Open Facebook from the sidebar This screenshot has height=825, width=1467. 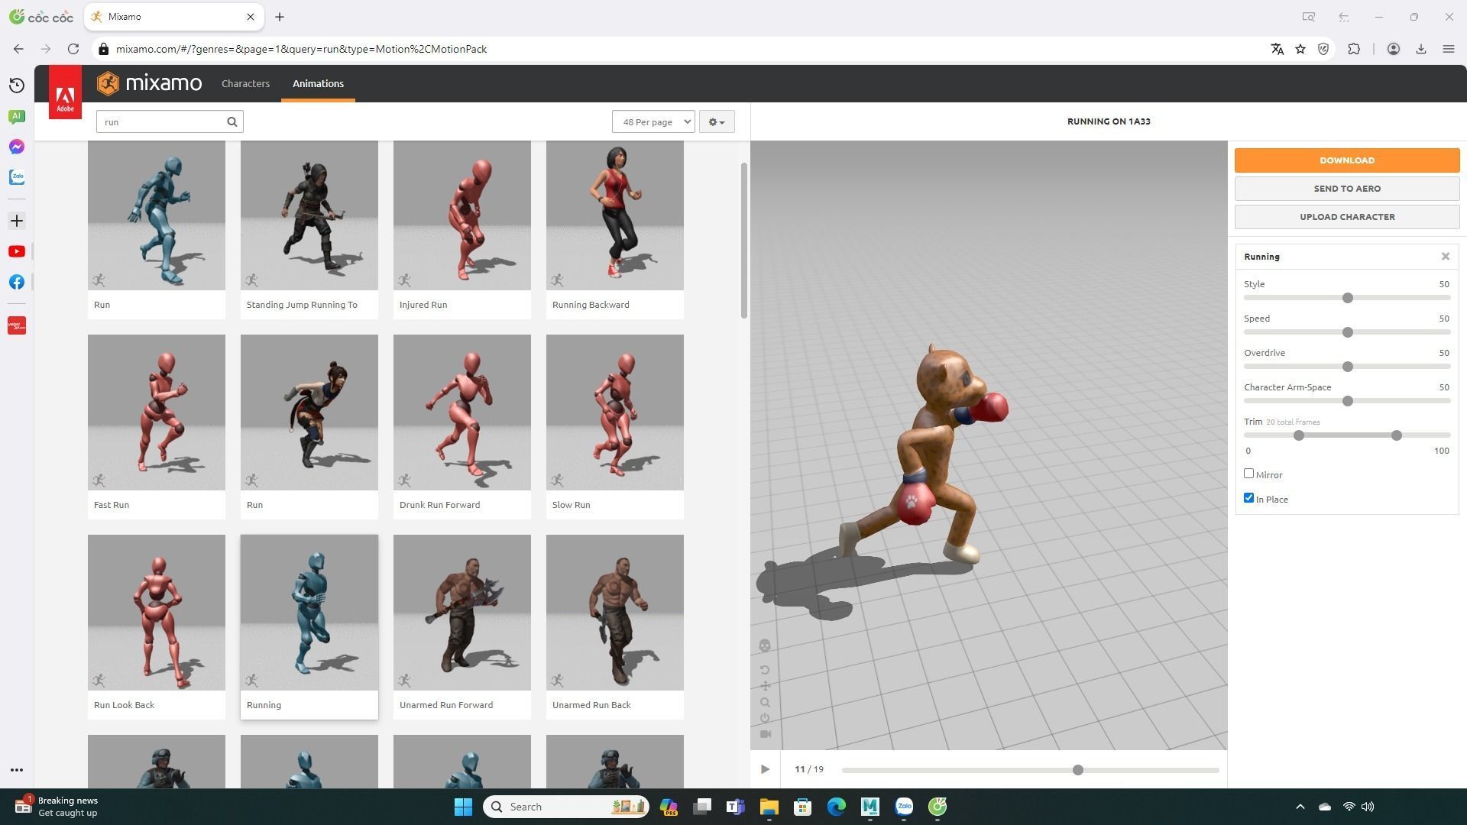17,282
